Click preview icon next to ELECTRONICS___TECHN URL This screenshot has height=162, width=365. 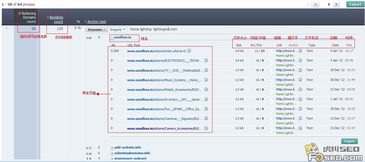[206, 60]
